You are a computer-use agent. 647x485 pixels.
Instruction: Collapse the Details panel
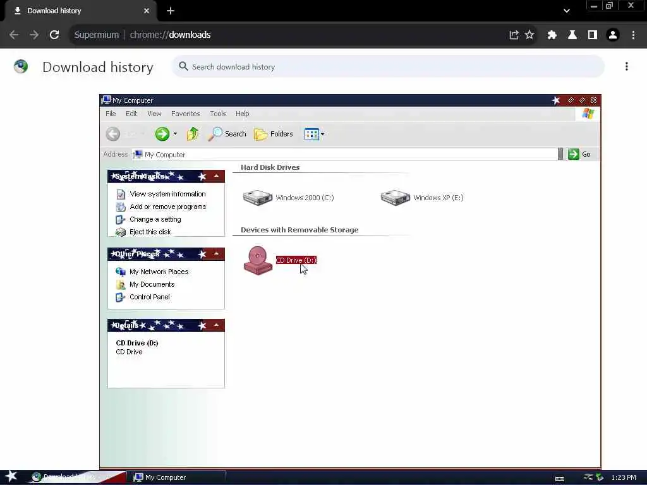(216, 325)
